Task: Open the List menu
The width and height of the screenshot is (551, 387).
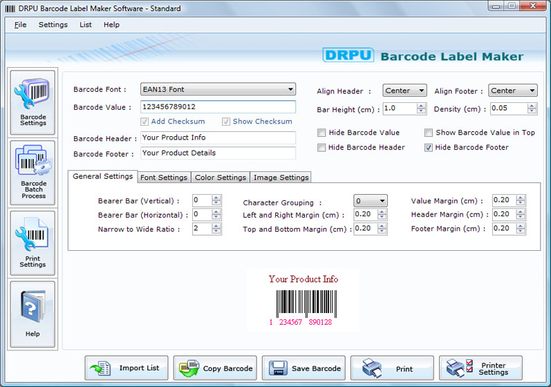Action: (x=86, y=25)
